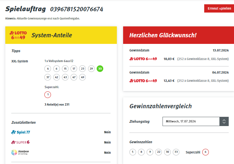Click the date 06.07.2024
Viewport: 234px width, 164px height.
pos(220,73)
